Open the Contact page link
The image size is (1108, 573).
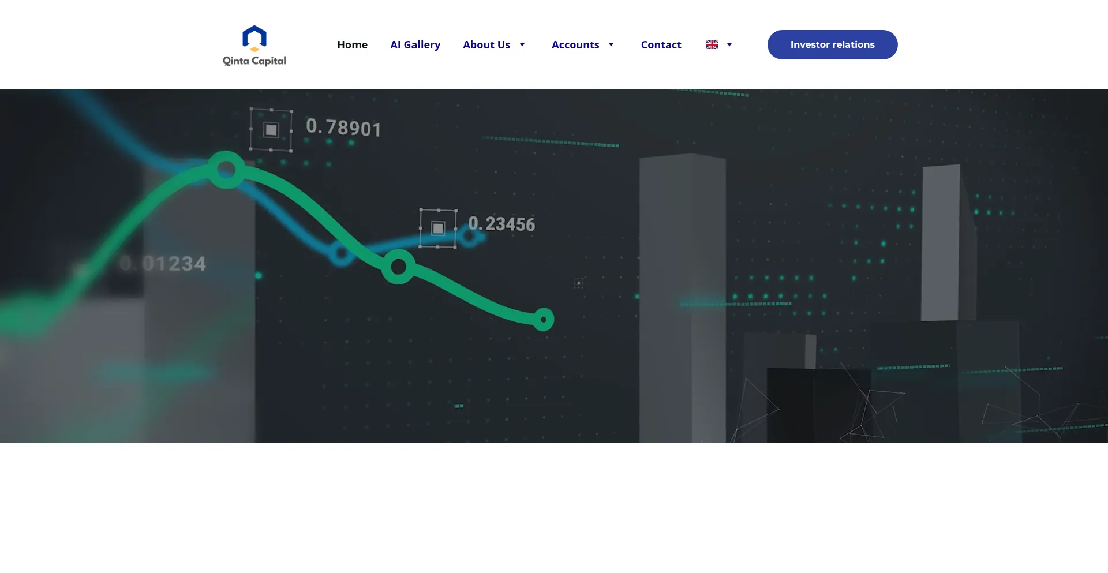tap(661, 45)
